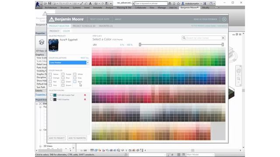Toggle the Purple color family checkbox
This screenshot has height=157, width=280.
pos(63,74)
